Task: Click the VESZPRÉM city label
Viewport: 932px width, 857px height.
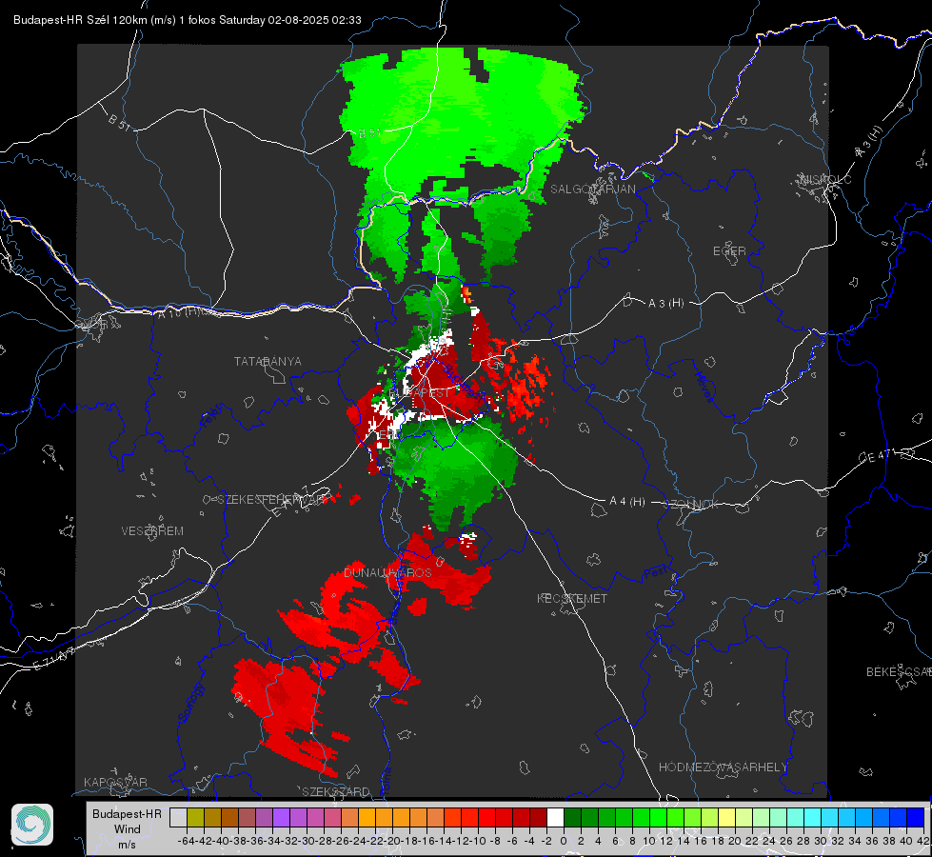Action: pos(152,530)
